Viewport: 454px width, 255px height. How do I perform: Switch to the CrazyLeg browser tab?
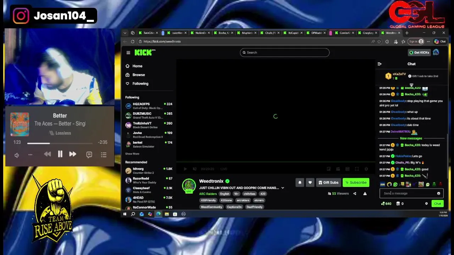pyautogui.click(x=367, y=33)
